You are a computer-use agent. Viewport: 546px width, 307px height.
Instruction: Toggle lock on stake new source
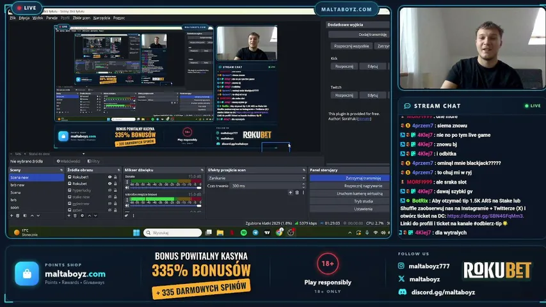[x=115, y=197]
